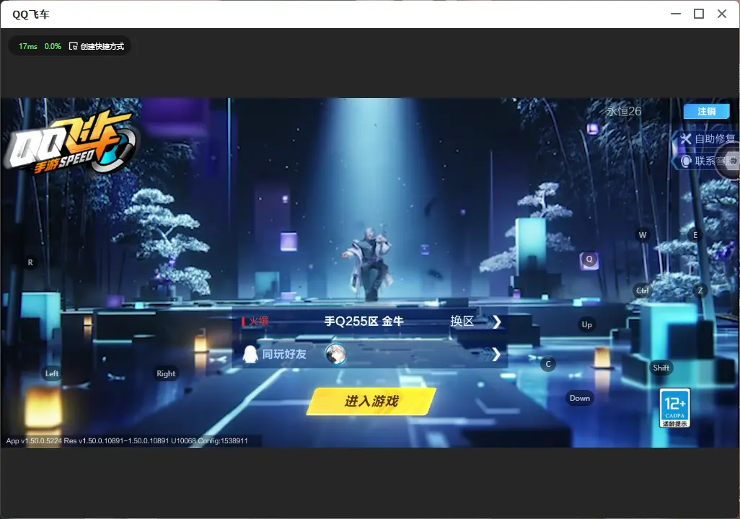This screenshot has height=519, width=740.
Task: Expand the 同玩好友 friends row arrow
Action: coord(495,355)
